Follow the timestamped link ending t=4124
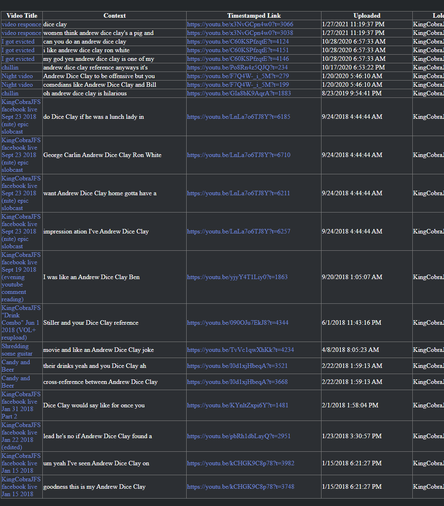This screenshot has height=506, width=444. coord(238,42)
